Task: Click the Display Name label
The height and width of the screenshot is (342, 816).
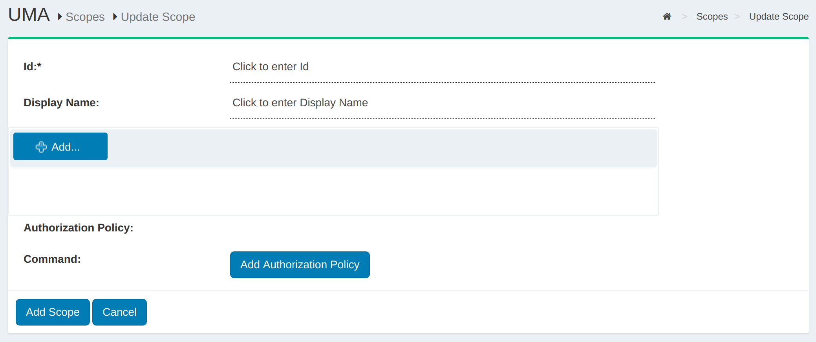Action: point(61,103)
